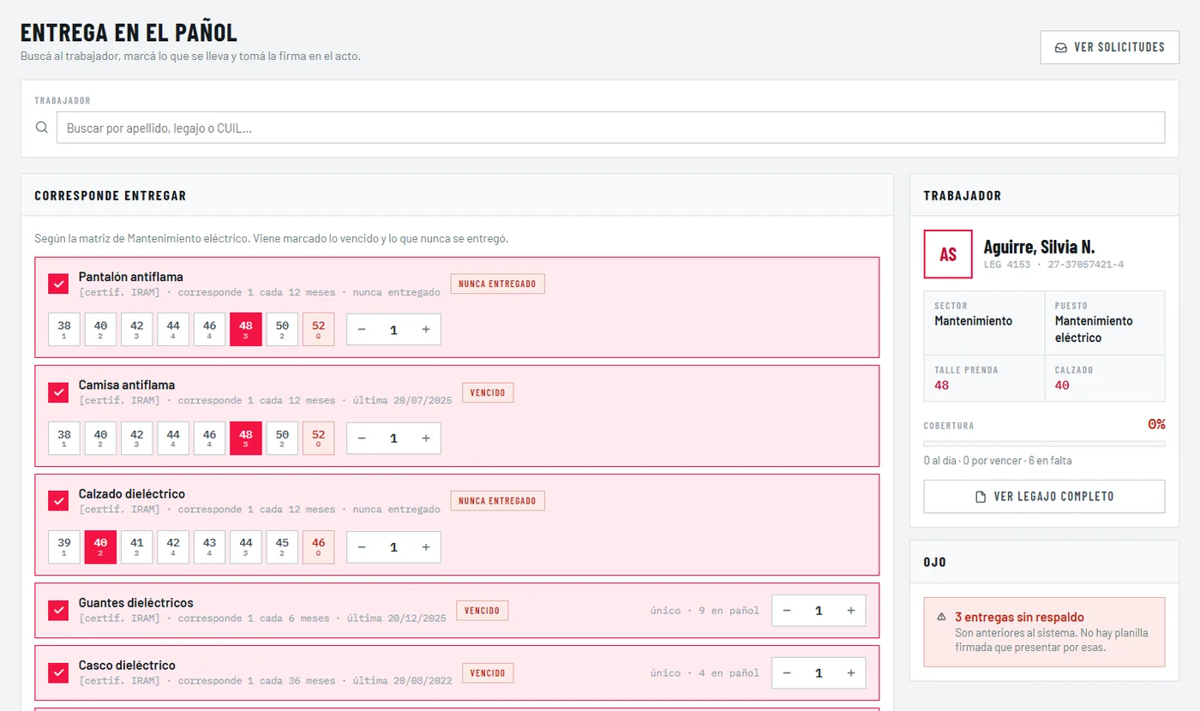Select size 38 for Camisa antiflama
The height and width of the screenshot is (711, 1200).
coord(64,439)
